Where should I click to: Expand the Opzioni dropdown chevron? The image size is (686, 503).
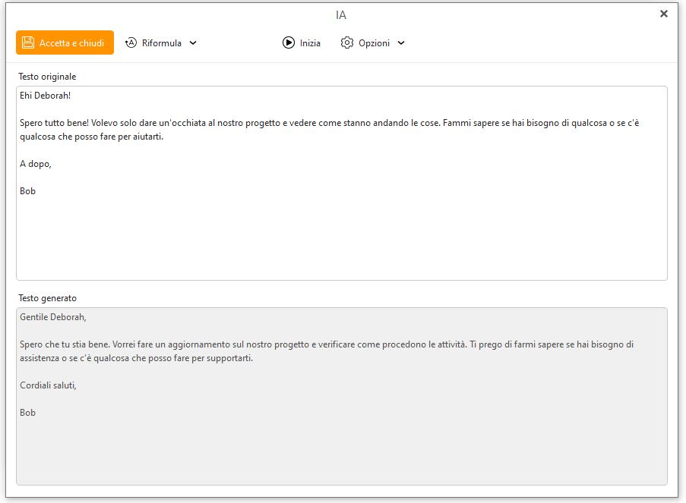401,42
